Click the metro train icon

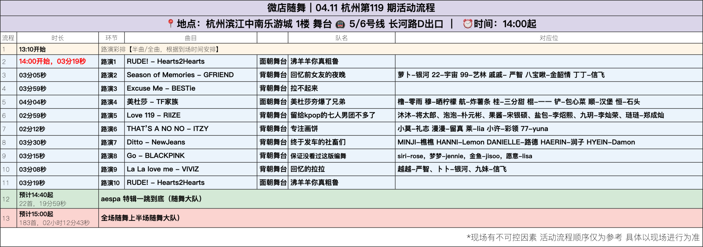[x=340, y=24]
